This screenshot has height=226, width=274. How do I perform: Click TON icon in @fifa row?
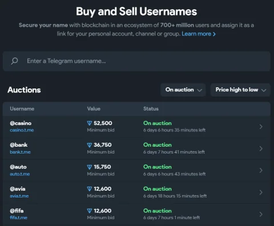tap(90, 211)
